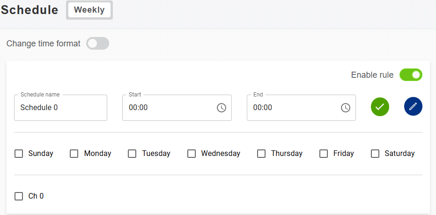This screenshot has height=215, width=436.
Task: Click the Schedule page heading
Action: coord(30,10)
